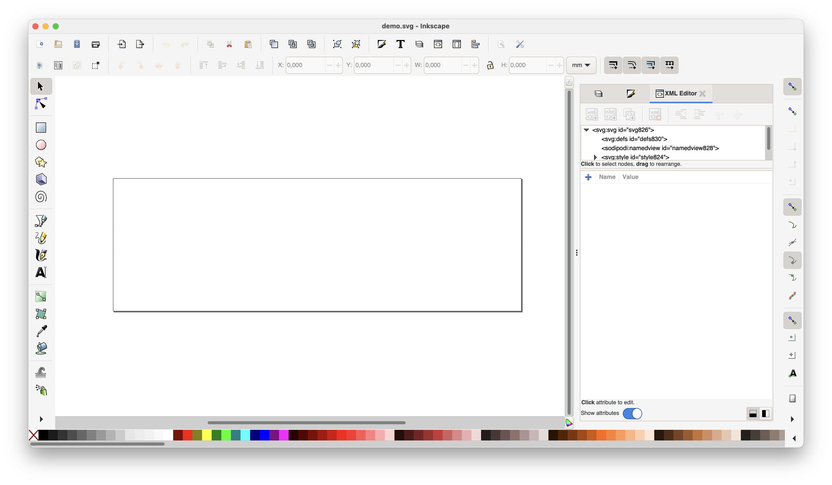Open the mm units dropdown
Viewport: 832px width, 485px height.
[581, 65]
